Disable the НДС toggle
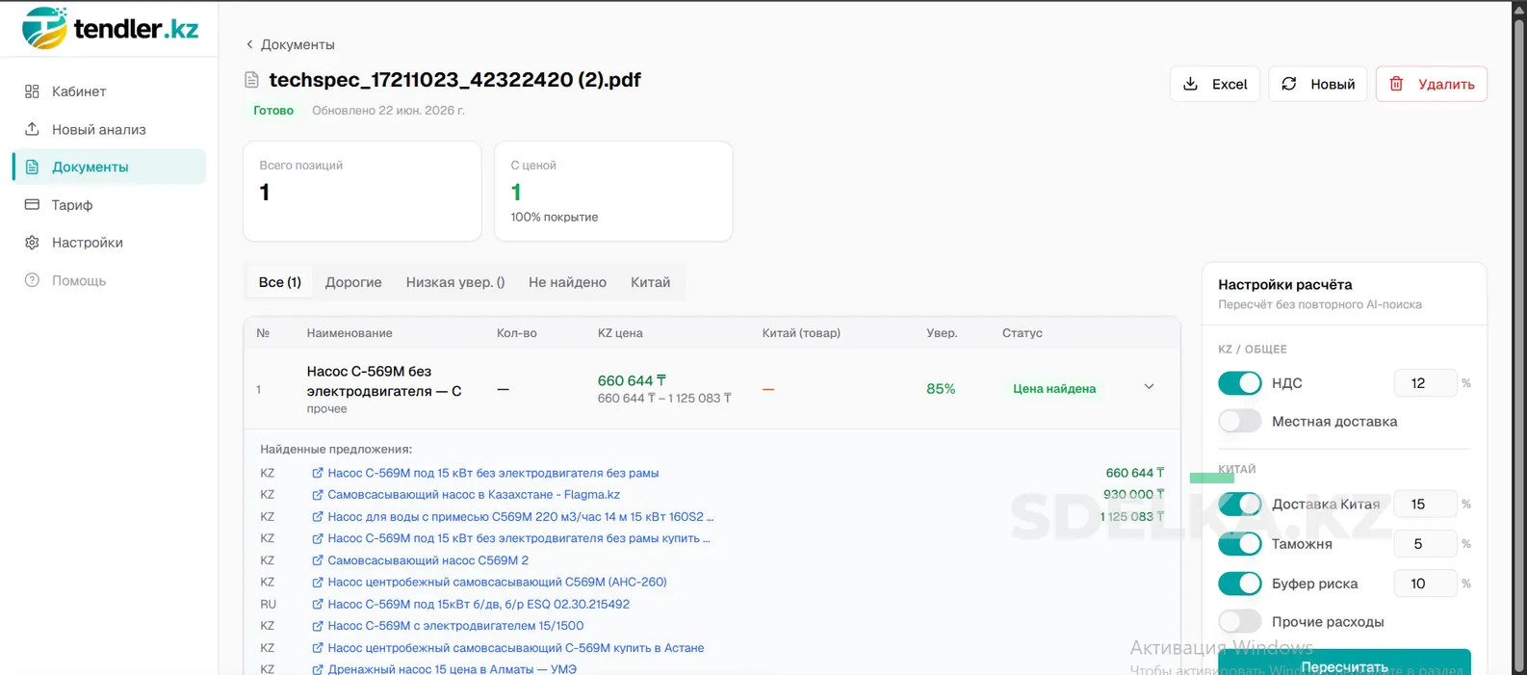The height and width of the screenshot is (675, 1527). [1239, 383]
